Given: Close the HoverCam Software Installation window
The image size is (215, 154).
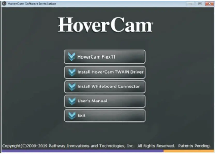Looking at the screenshot, I should coord(209,4).
